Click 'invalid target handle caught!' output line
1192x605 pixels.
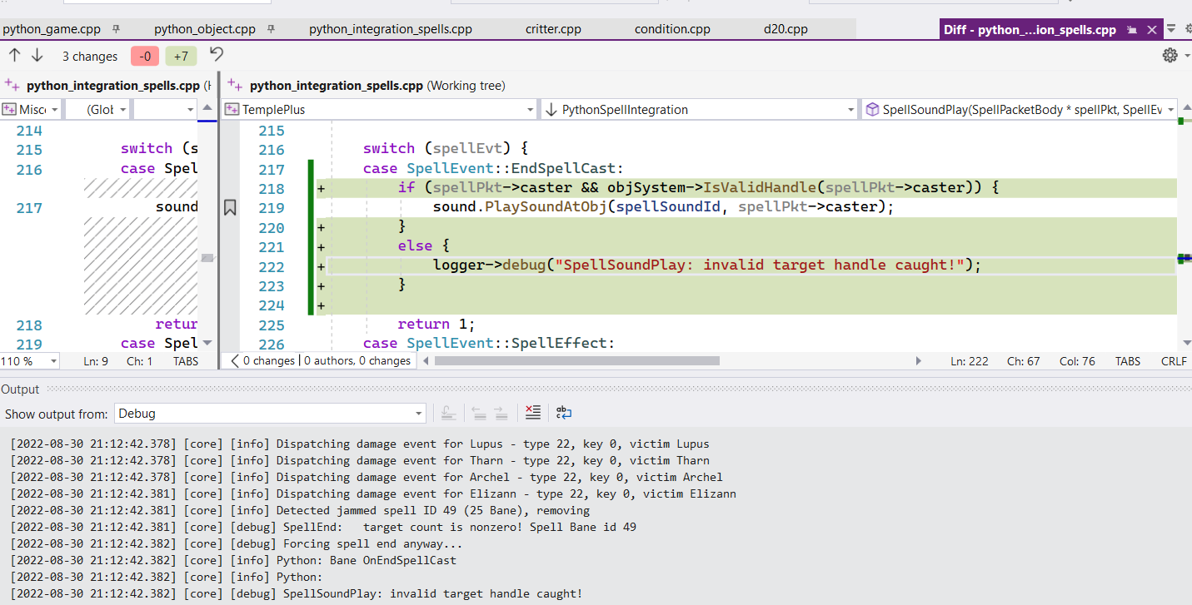click(296, 593)
